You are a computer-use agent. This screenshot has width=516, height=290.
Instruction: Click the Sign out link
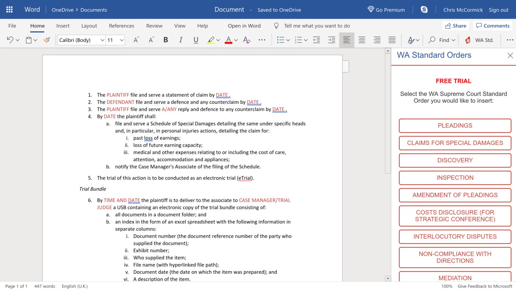pyautogui.click(x=499, y=10)
